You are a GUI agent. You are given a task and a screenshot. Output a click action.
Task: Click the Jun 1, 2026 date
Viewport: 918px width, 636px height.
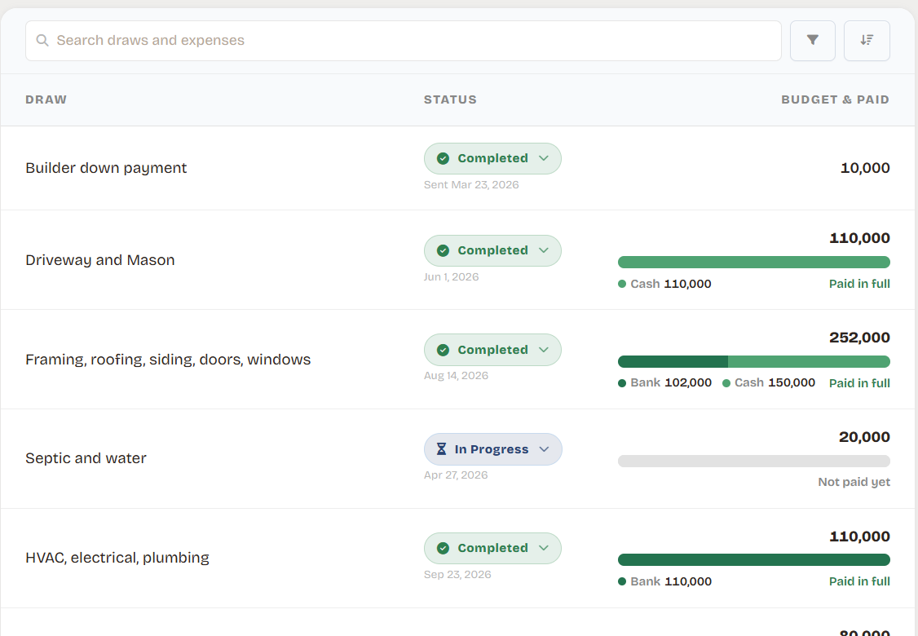[452, 277]
